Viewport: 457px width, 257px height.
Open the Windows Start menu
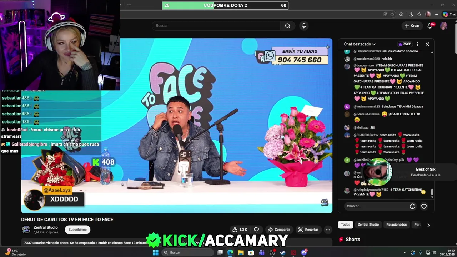[x=155, y=252]
